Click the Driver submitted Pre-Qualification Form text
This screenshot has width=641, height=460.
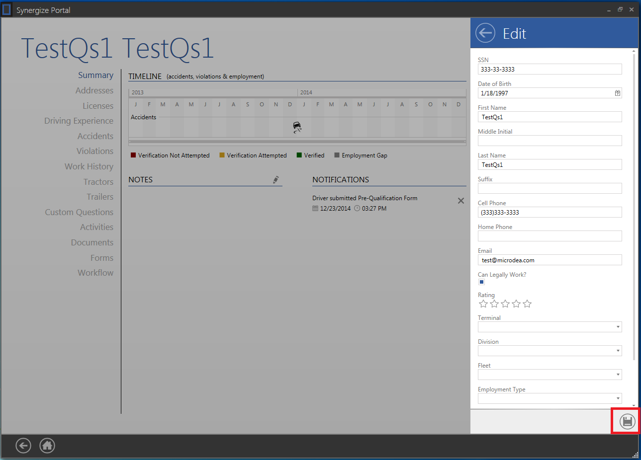tap(365, 198)
